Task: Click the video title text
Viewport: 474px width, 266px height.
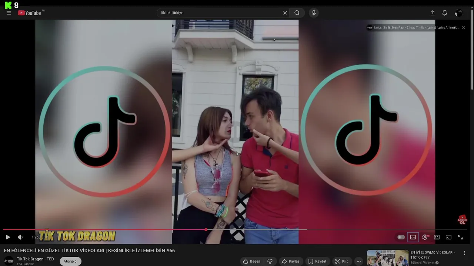Action: click(x=89, y=250)
